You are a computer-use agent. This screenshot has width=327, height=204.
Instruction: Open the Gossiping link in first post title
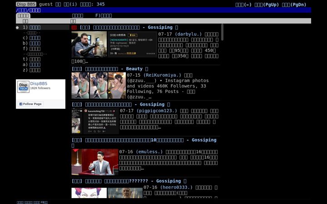coord(160,27)
